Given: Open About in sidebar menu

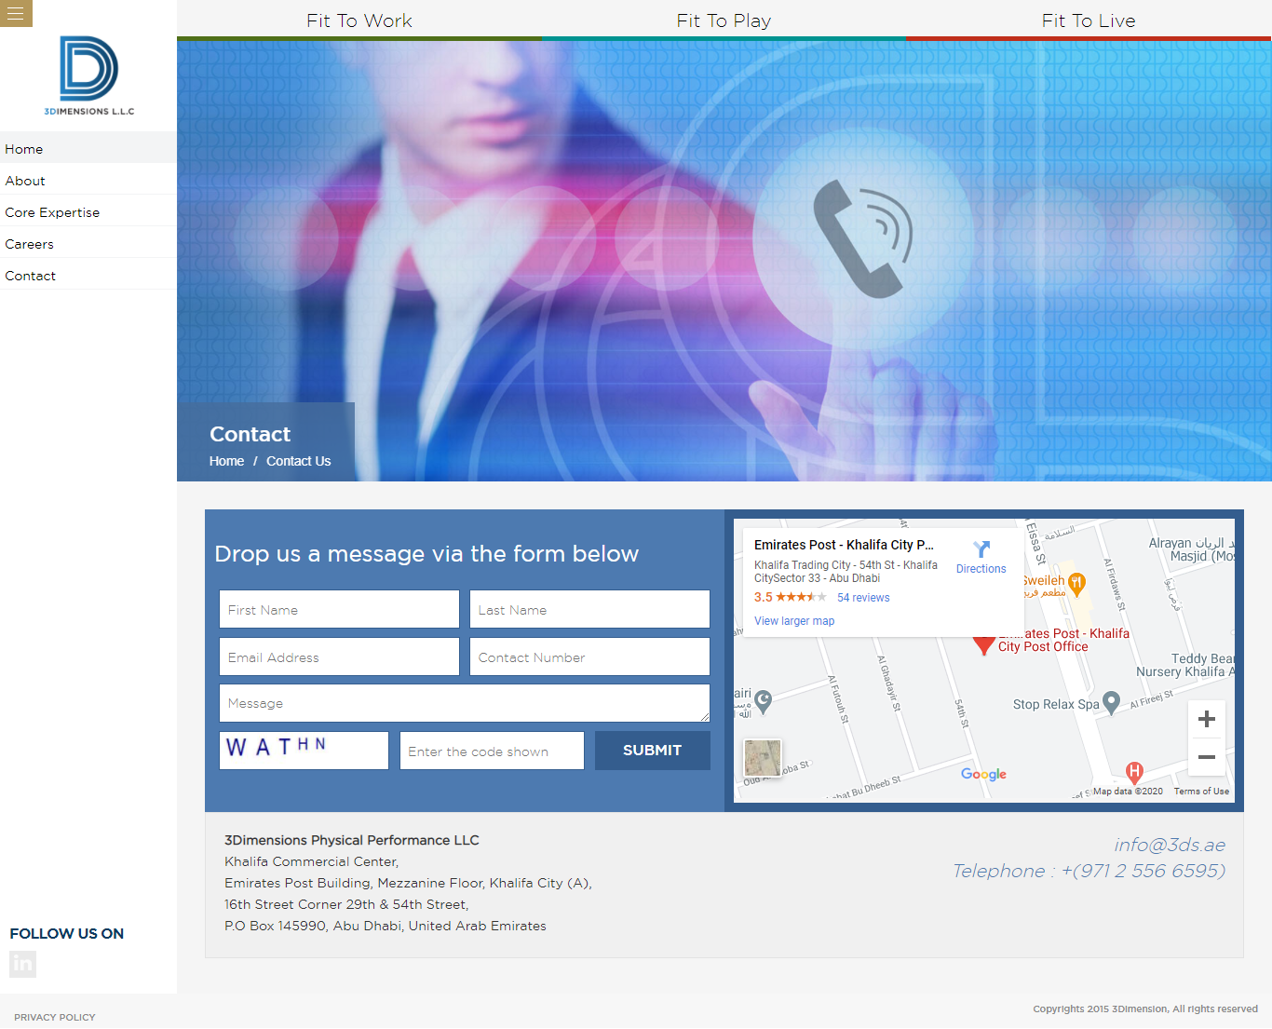Looking at the screenshot, I should click(x=88, y=181).
